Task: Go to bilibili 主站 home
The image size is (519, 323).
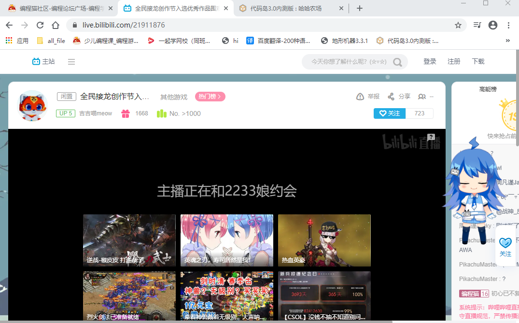Action: (x=43, y=61)
